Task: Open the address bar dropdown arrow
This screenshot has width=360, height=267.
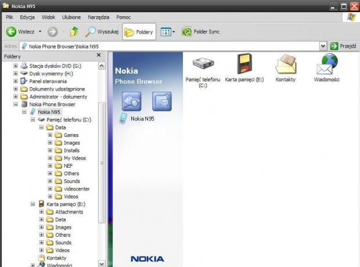Action: coord(323,46)
